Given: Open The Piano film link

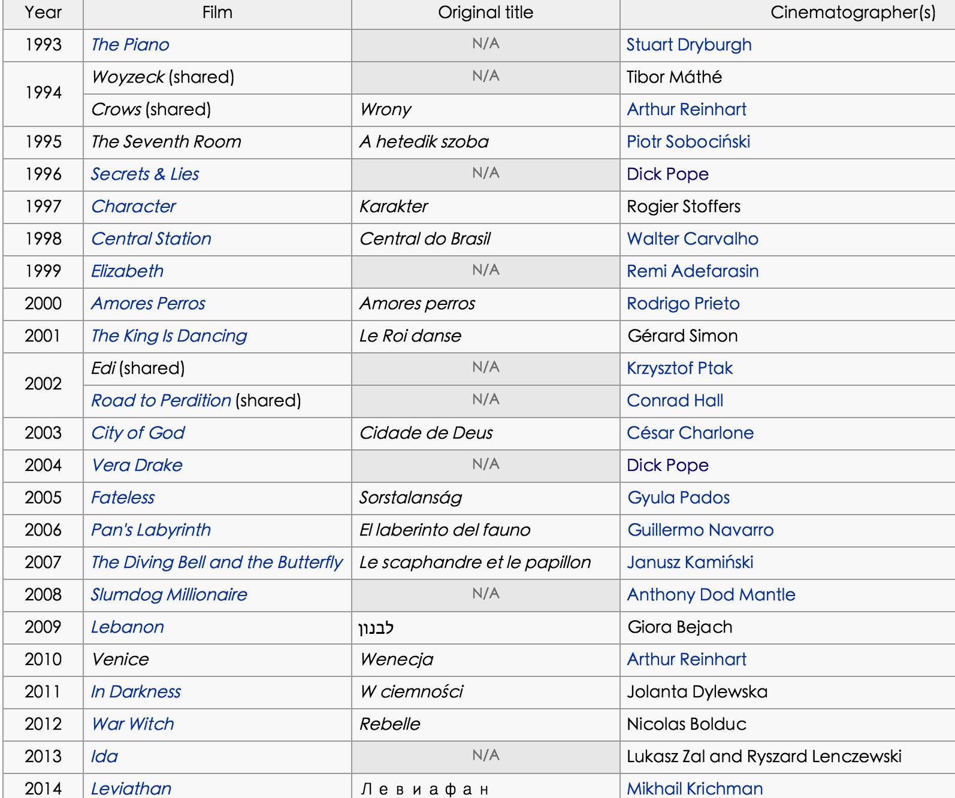Looking at the screenshot, I should click(130, 45).
